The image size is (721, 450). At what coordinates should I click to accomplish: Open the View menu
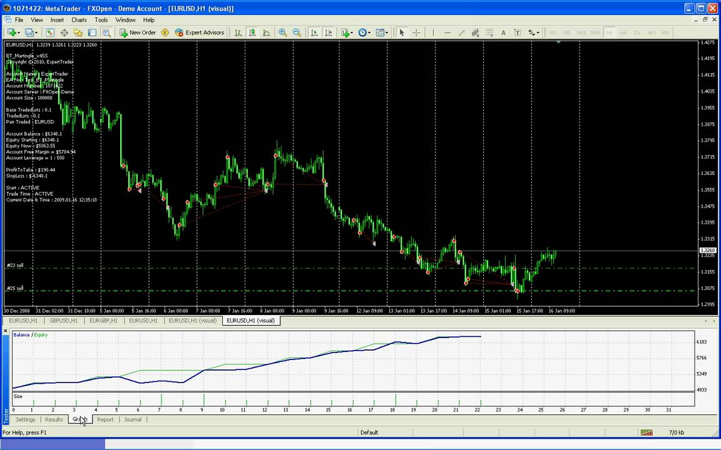[37, 20]
